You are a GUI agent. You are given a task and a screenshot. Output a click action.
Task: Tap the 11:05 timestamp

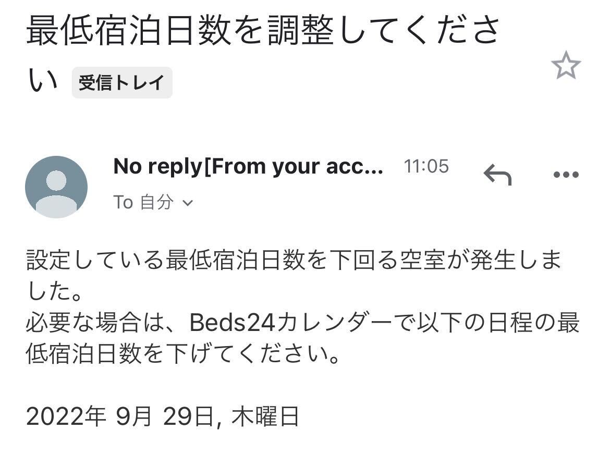[x=426, y=166]
